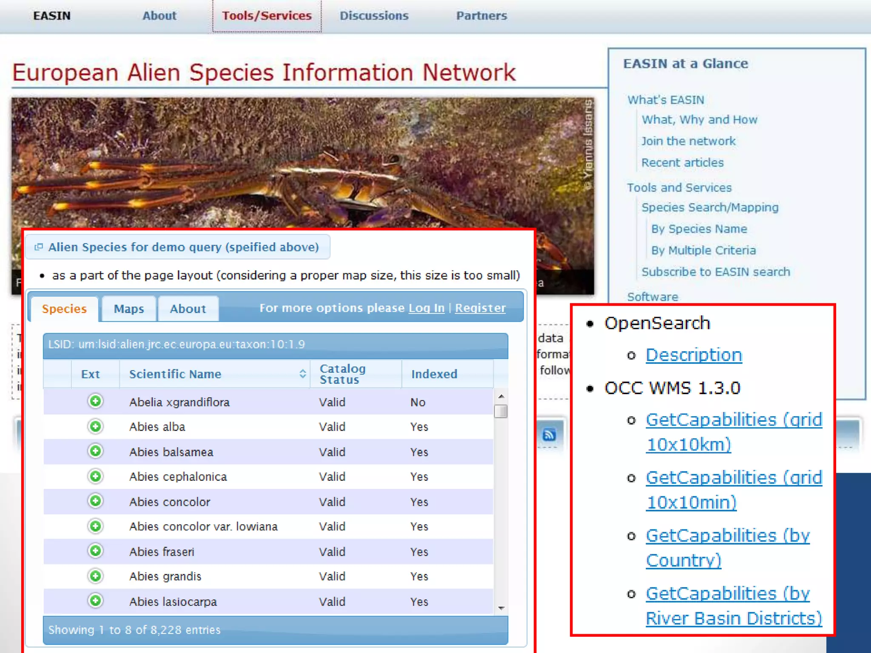Viewport: 871px width, 653px height.
Task: Open the Register link
Action: 480,308
